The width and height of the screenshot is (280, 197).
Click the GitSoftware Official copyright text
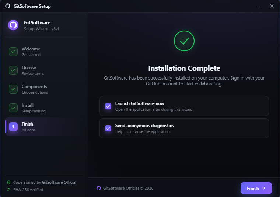click(x=128, y=188)
